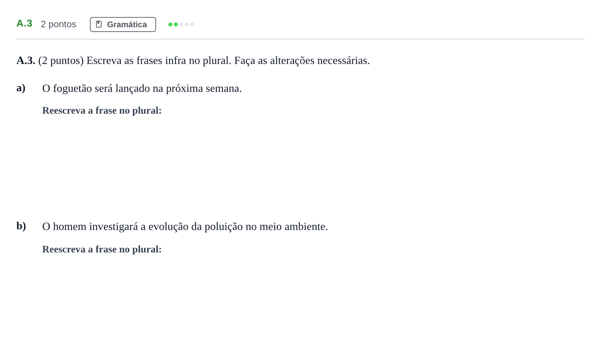Click 'Reescreva a frase no plural' under item a
This screenshot has width=601, height=362.
102,111
